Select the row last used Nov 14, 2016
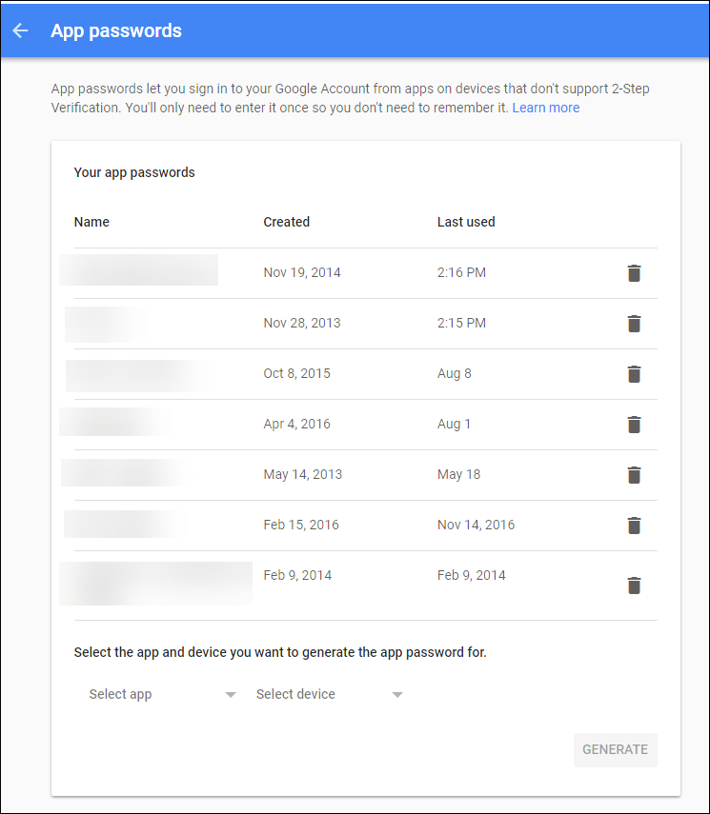Screen dimensions: 710x814 [x=366, y=526]
